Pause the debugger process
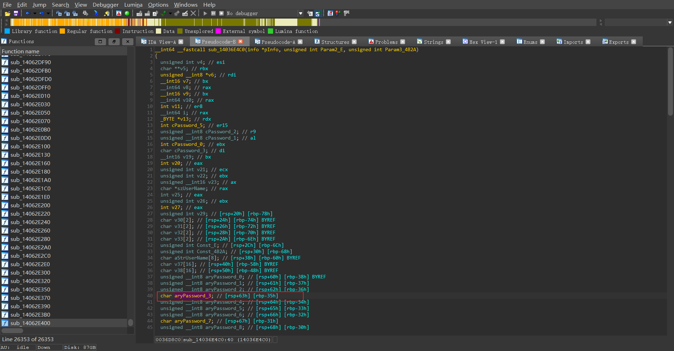 coord(213,13)
